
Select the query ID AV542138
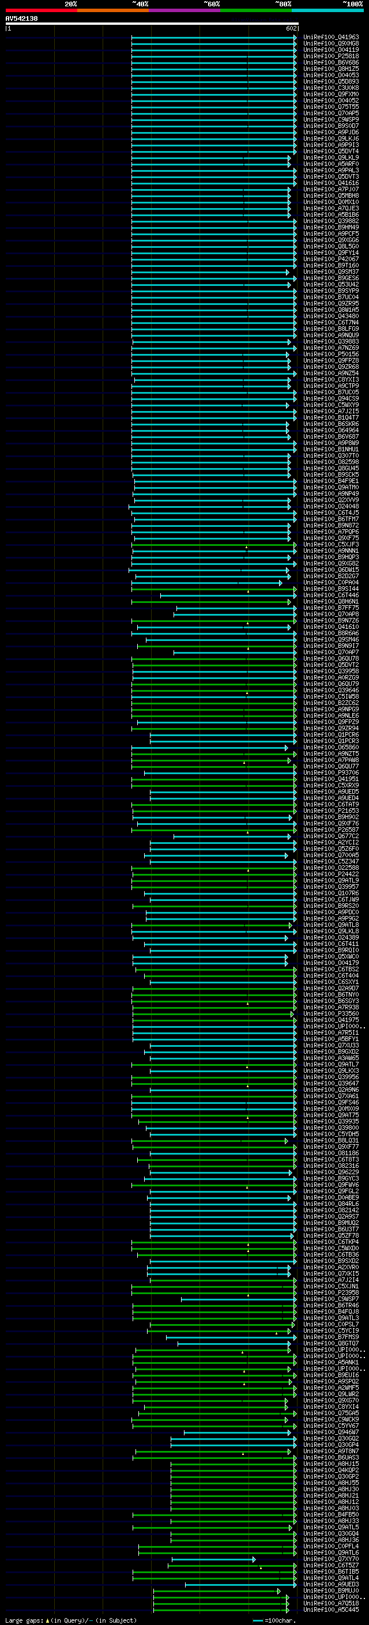click(x=21, y=19)
